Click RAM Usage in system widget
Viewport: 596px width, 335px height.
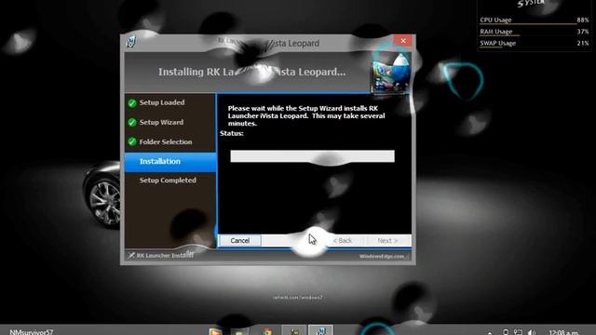pos(496,32)
